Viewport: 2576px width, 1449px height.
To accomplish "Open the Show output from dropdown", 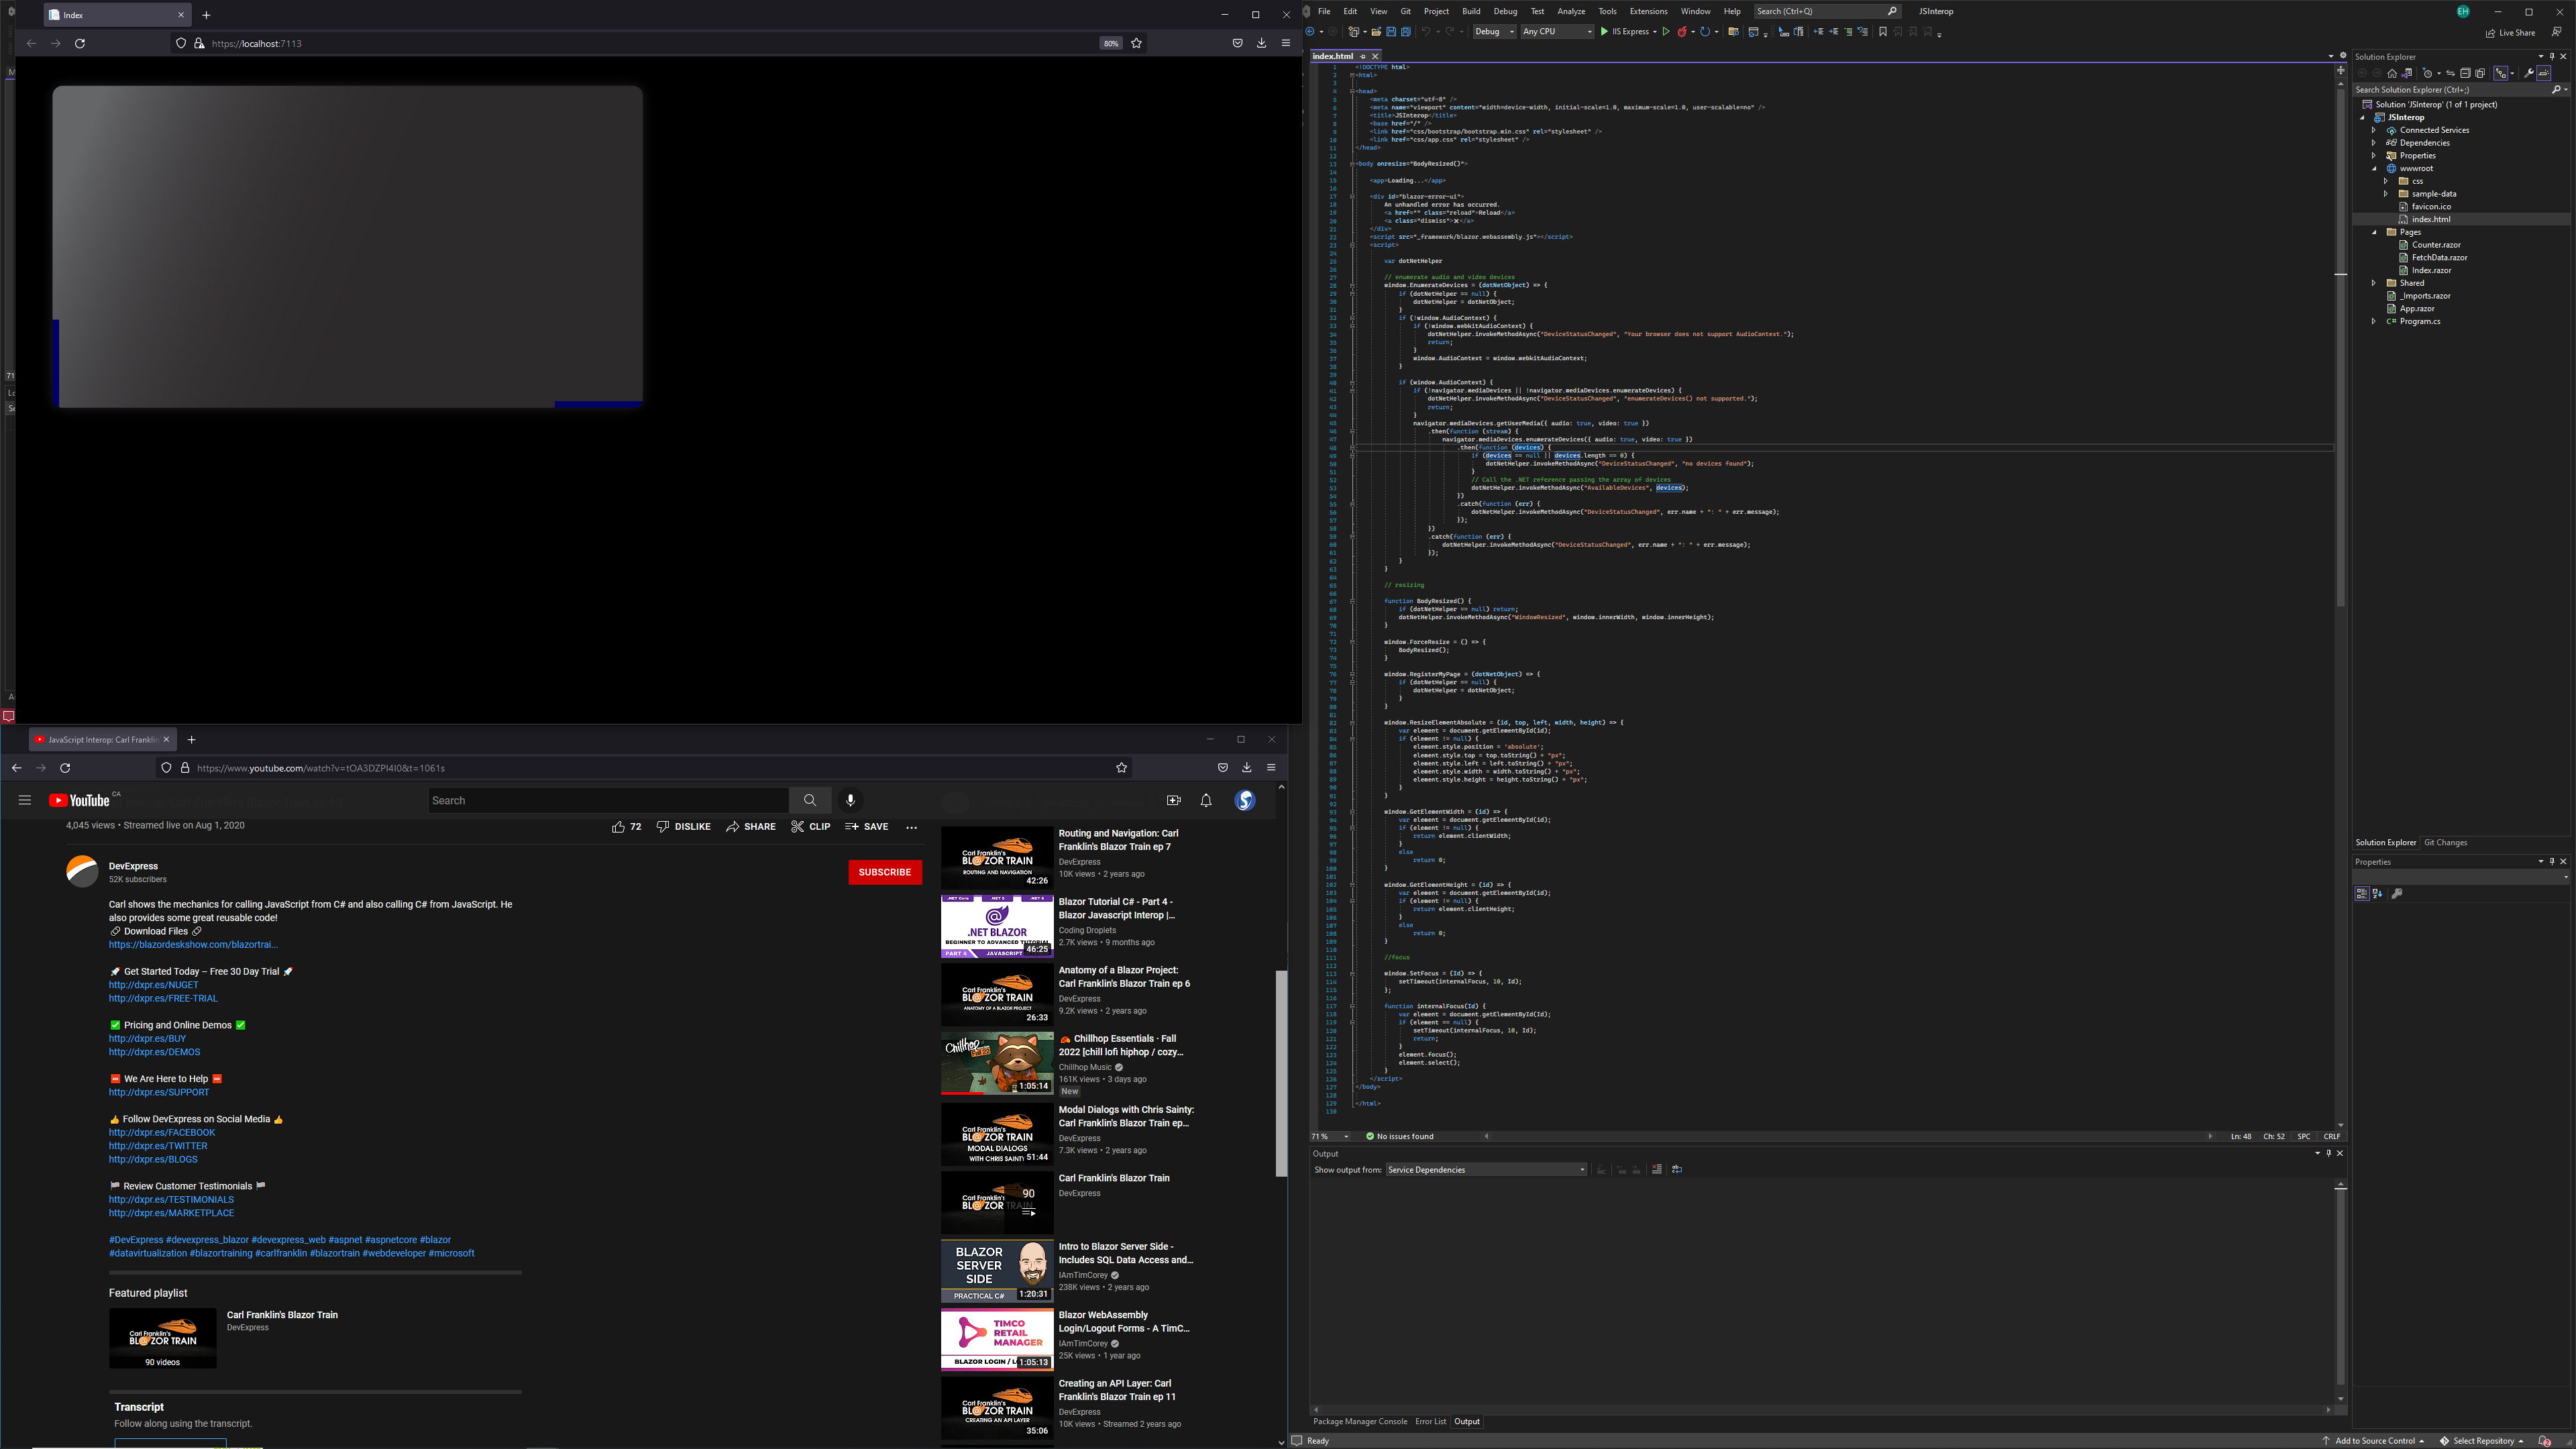I will click(1486, 1169).
